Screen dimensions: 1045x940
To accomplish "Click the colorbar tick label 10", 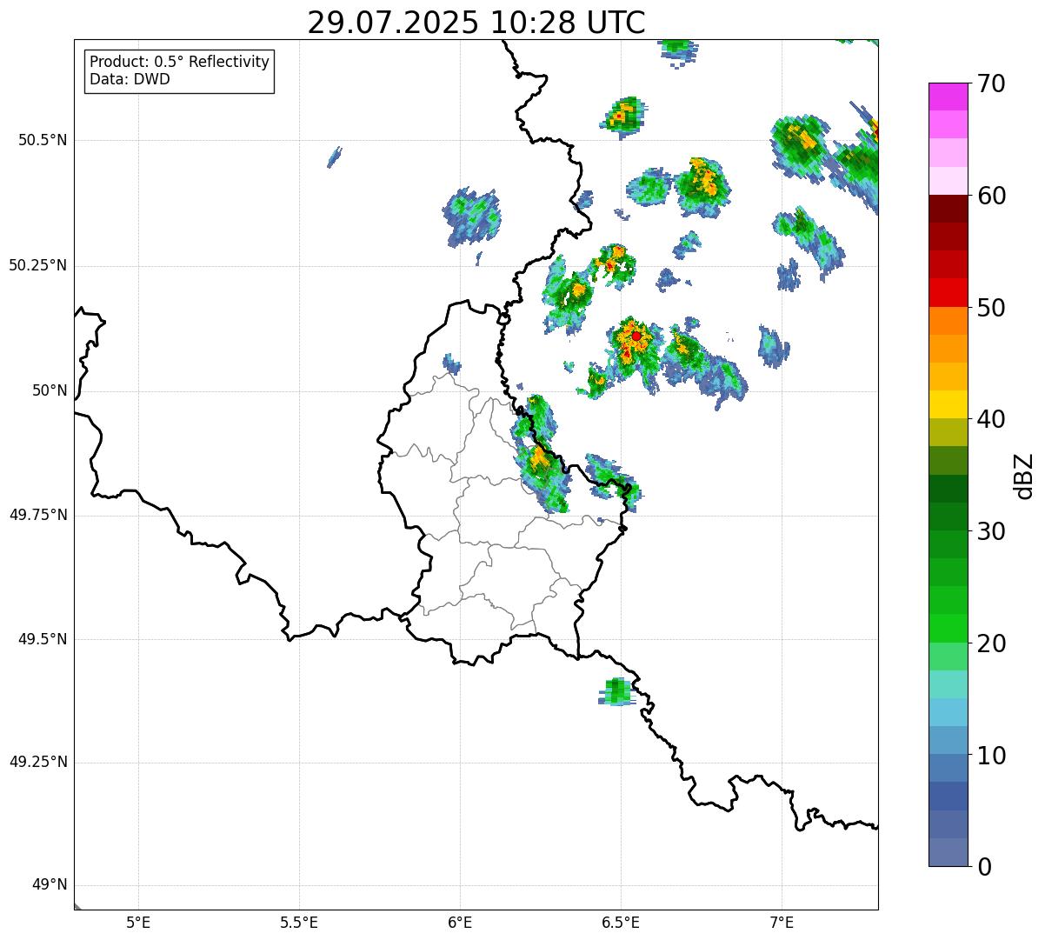I will [991, 755].
